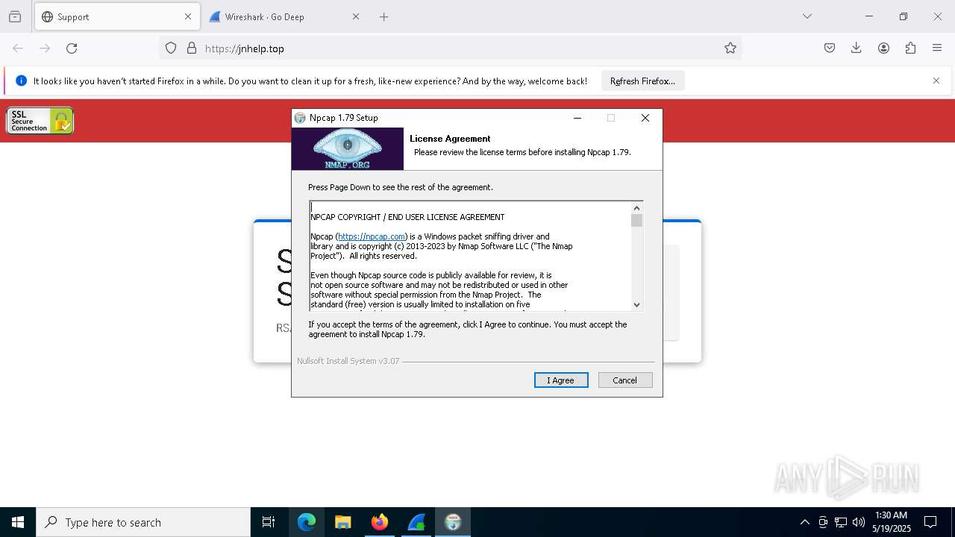Screen dimensions: 955x537
Task: Open the Windows notification center
Action: point(931,522)
